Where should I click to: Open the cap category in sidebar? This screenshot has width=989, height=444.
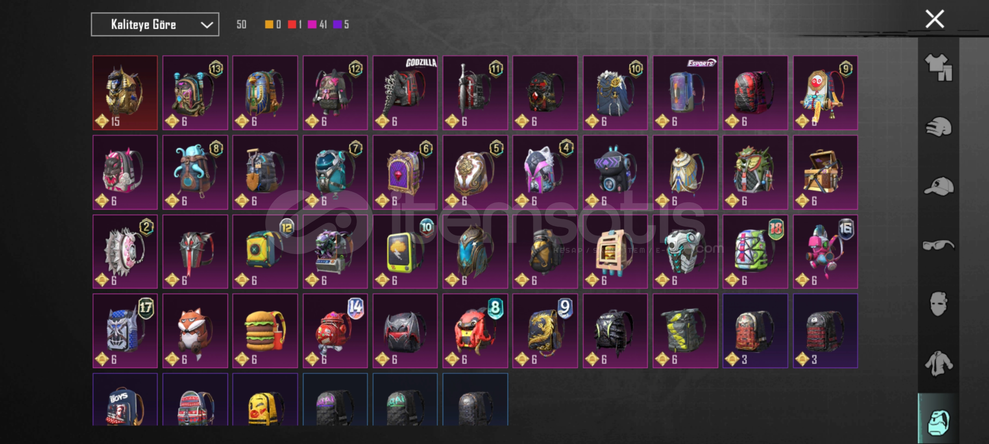pos(939,186)
